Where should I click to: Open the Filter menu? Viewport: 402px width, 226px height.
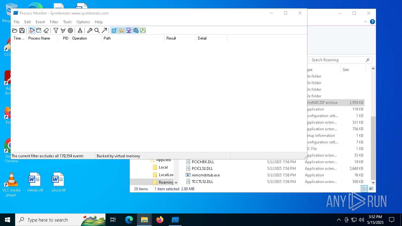click(x=54, y=22)
